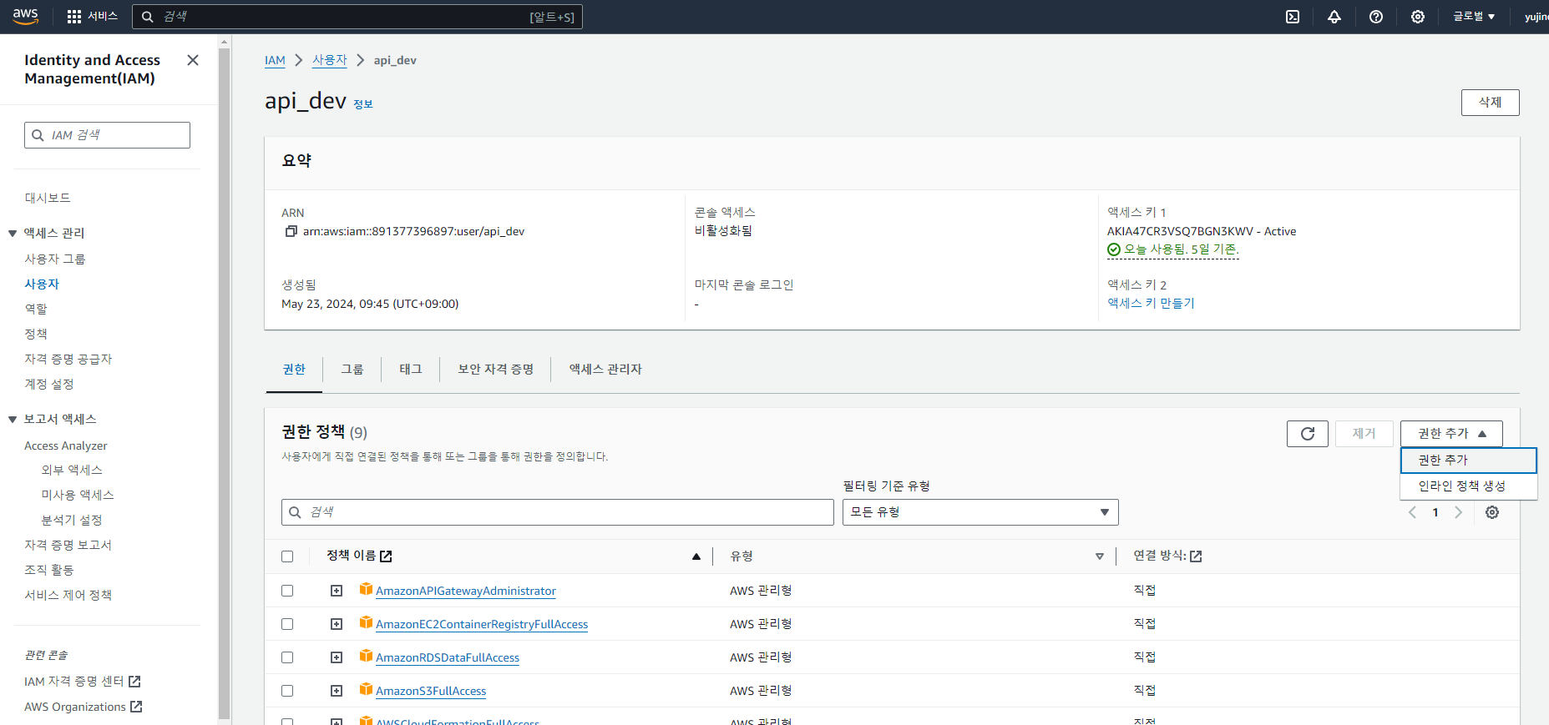Select all policies with the header checkbox
This screenshot has height=725, width=1549.
[287, 556]
